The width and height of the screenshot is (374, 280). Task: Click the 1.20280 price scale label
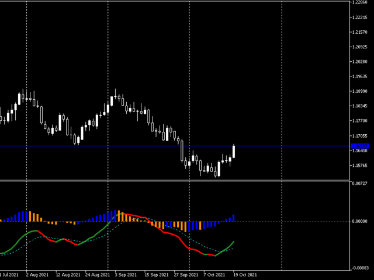359,62
